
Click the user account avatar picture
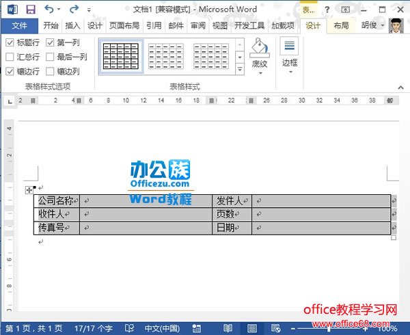(x=396, y=25)
